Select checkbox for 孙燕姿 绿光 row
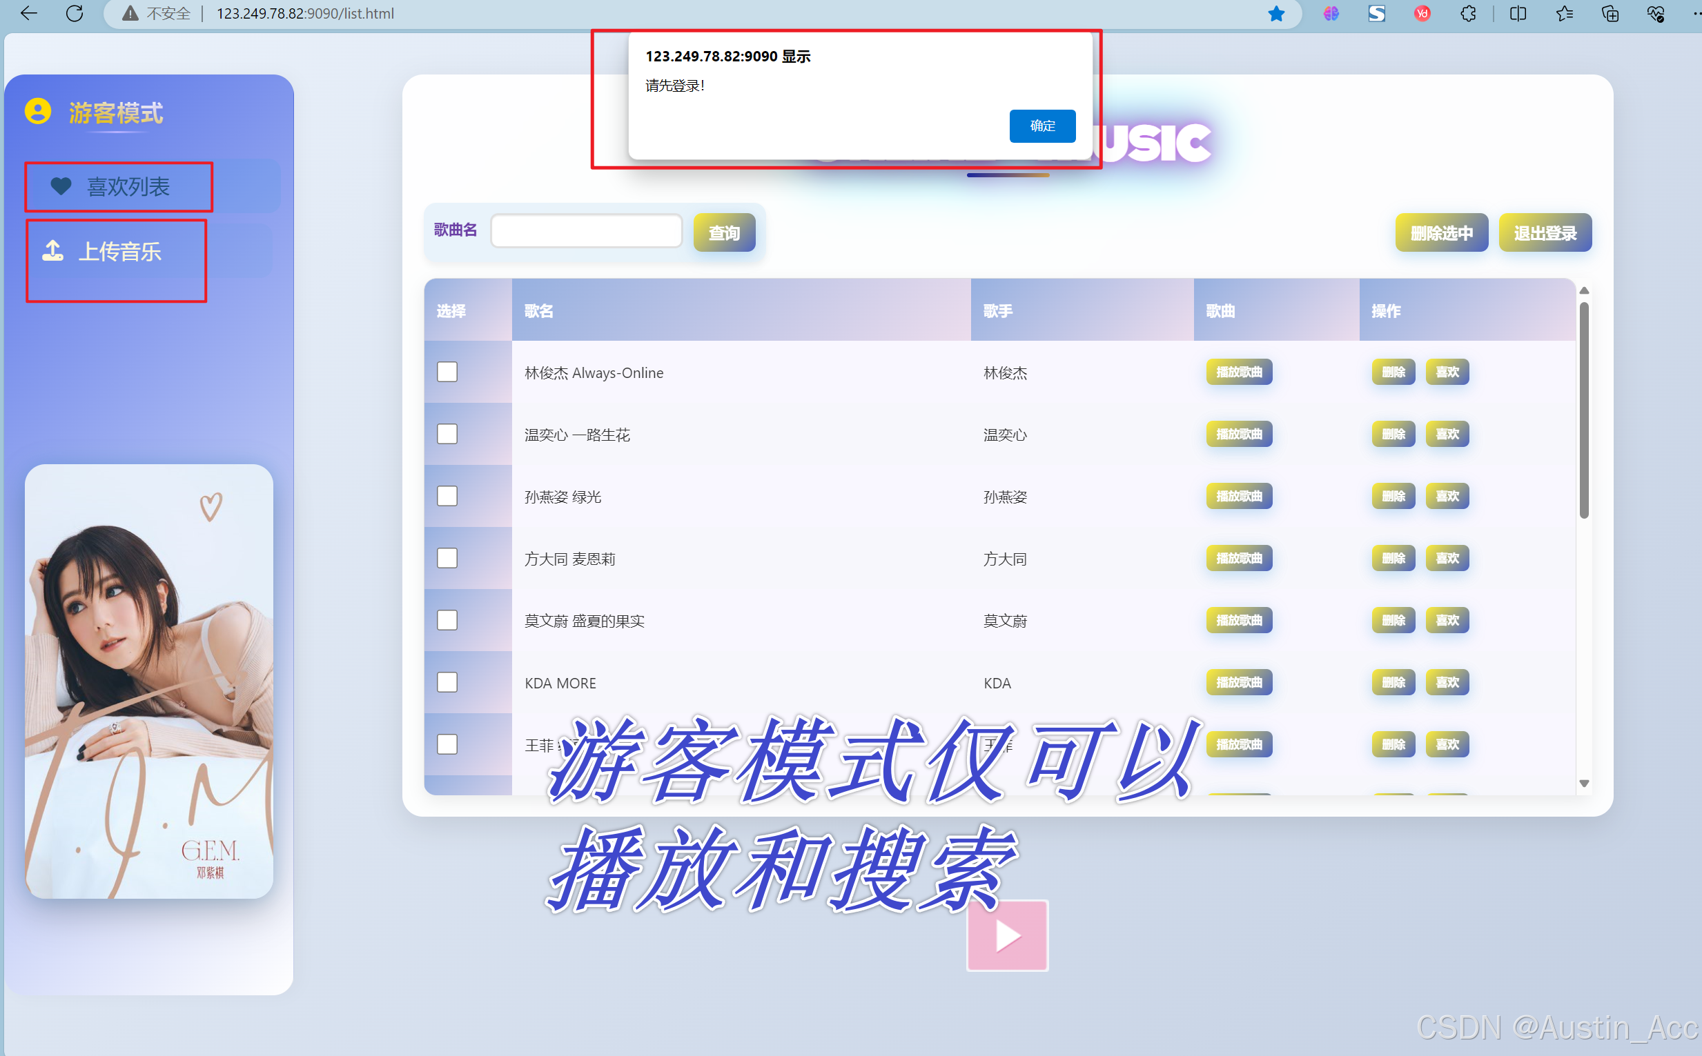Screen dimensions: 1702x1056 coord(447,496)
